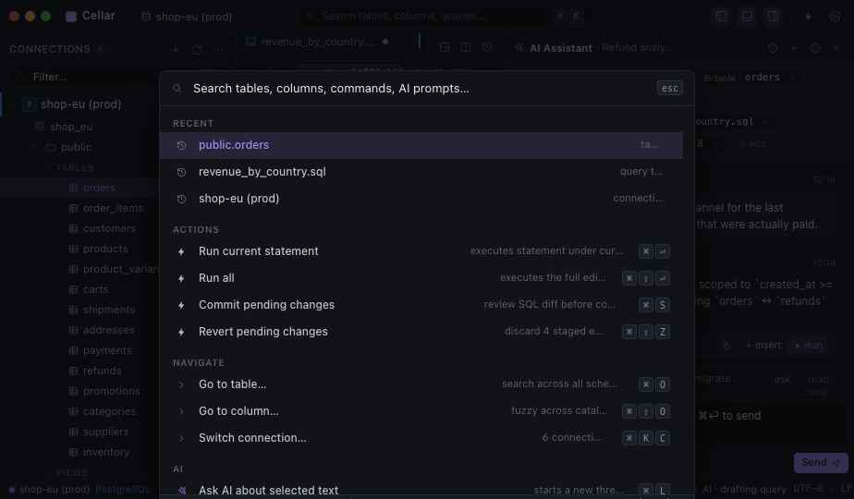Open revenue_by_country.sql from recent list
This screenshot has width=854, height=499.
coord(421,172)
